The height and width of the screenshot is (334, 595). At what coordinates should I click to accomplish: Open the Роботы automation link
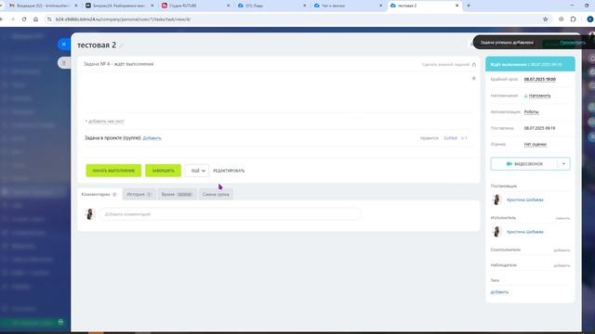coord(531,112)
